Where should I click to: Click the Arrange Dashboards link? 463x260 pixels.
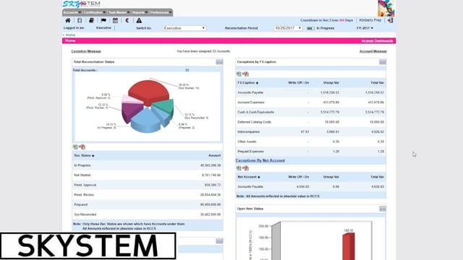(377, 41)
